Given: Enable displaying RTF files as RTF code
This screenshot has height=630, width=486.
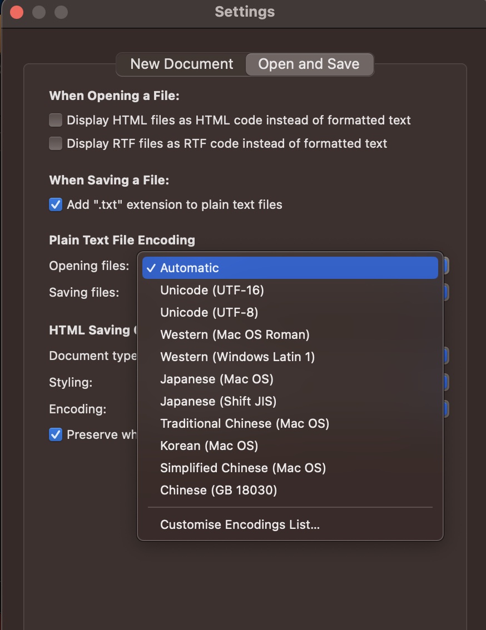Looking at the screenshot, I should click(x=55, y=143).
